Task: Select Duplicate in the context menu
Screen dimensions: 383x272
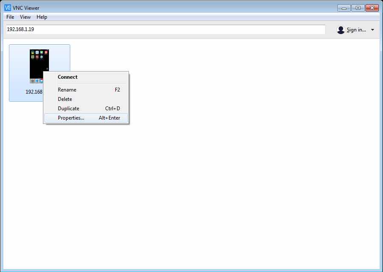Action: (x=86, y=108)
